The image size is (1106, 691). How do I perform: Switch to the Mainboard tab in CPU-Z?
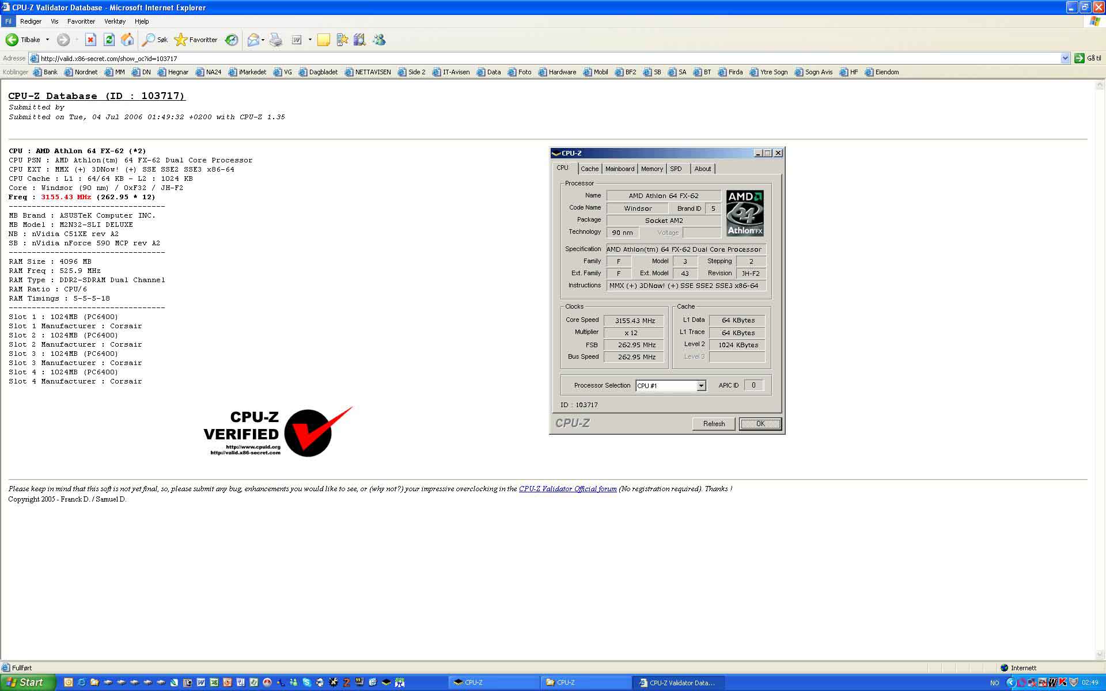(x=620, y=169)
